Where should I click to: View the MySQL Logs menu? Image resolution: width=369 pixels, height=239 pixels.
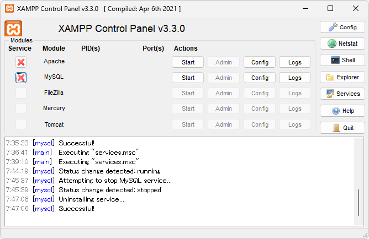(295, 78)
